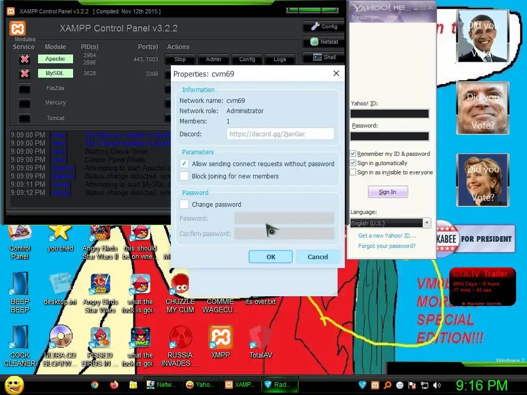Open XAMPP Config with wrench icon
The height and width of the screenshot is (395, 527).
tap(324, 27)
